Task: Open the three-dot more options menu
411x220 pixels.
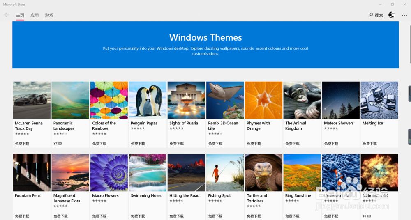Action: pos(404,15)
